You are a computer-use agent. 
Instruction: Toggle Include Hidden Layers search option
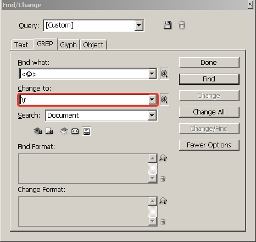64,131
